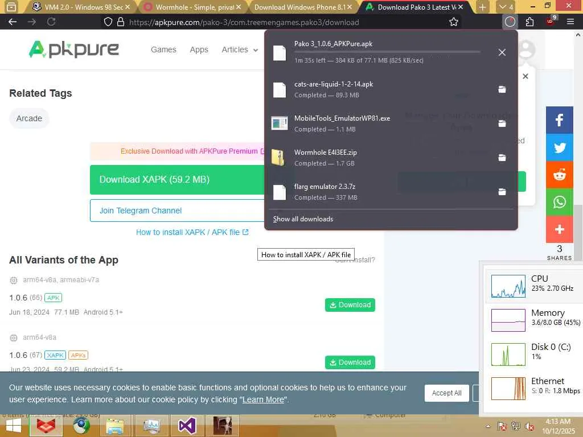This screenshot has height=437, width=583.
Task: Close the Wormhole tab
Action: (239, 7)
